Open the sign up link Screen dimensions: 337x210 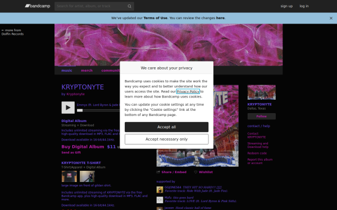286,6
